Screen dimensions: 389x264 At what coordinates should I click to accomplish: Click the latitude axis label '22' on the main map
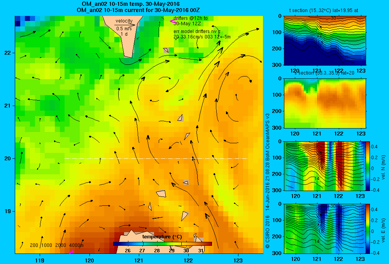[7, 53]
